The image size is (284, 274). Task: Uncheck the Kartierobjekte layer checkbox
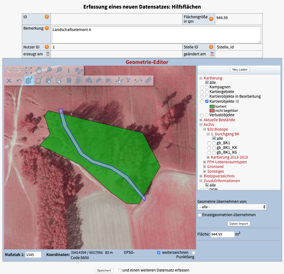pos(207,101)
